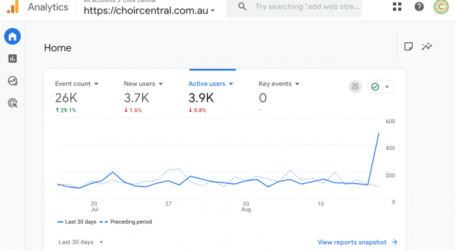Click the search field in the header

pos(294,7)
